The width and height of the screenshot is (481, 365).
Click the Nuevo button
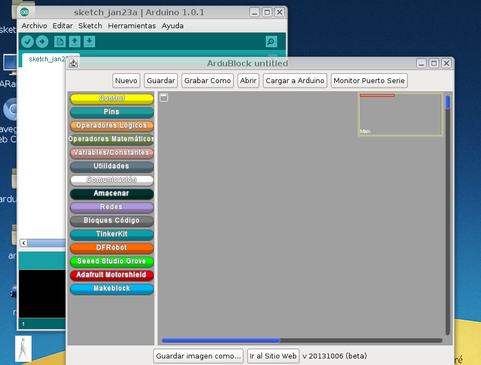[x=126, y=80]
